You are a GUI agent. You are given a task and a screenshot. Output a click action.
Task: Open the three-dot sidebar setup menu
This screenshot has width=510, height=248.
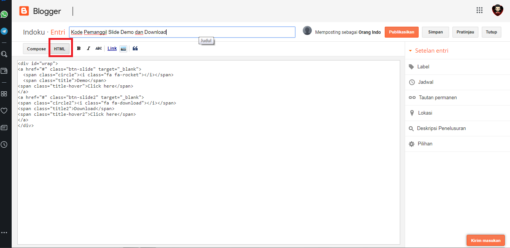click(4, 233)
